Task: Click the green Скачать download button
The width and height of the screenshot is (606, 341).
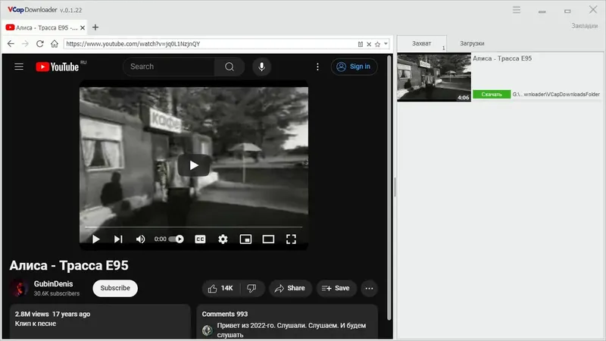Action: point(492,94)
